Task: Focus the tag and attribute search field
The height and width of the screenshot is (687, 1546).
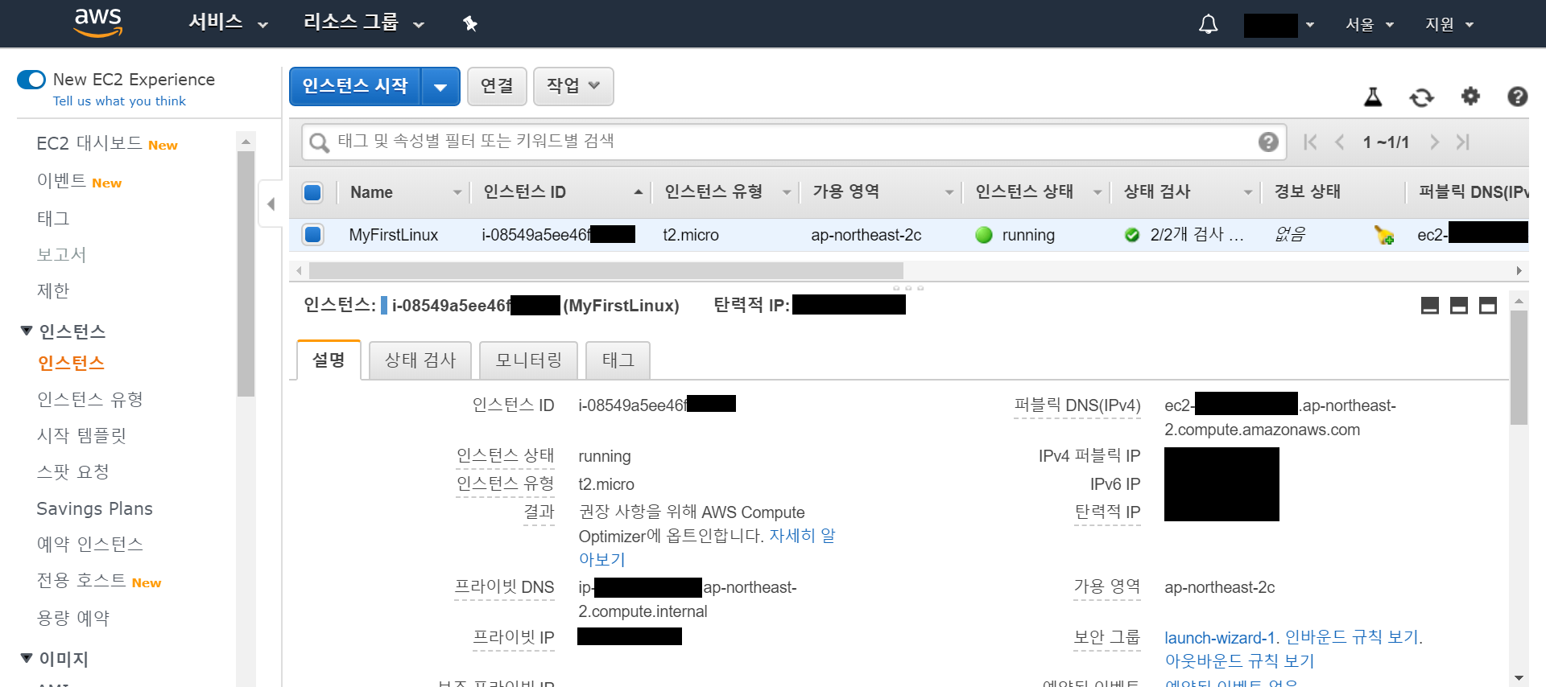Action: [793, 142]
